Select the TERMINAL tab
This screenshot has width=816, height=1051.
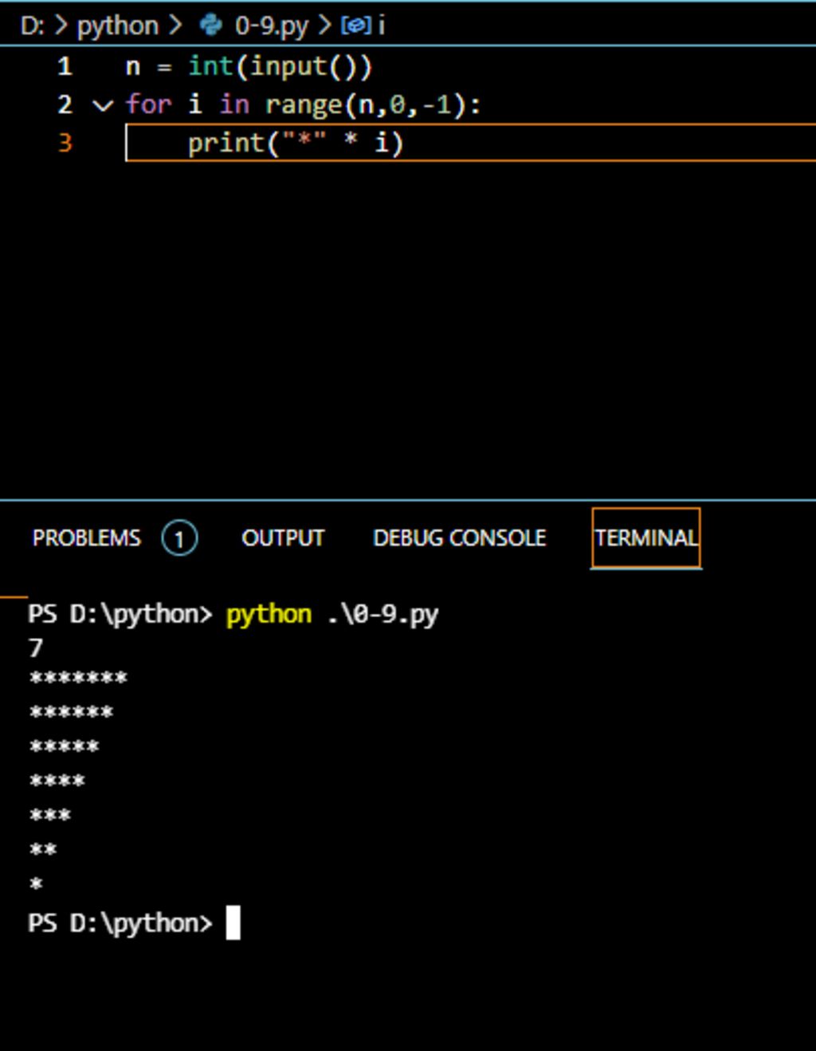pos(645,538)
